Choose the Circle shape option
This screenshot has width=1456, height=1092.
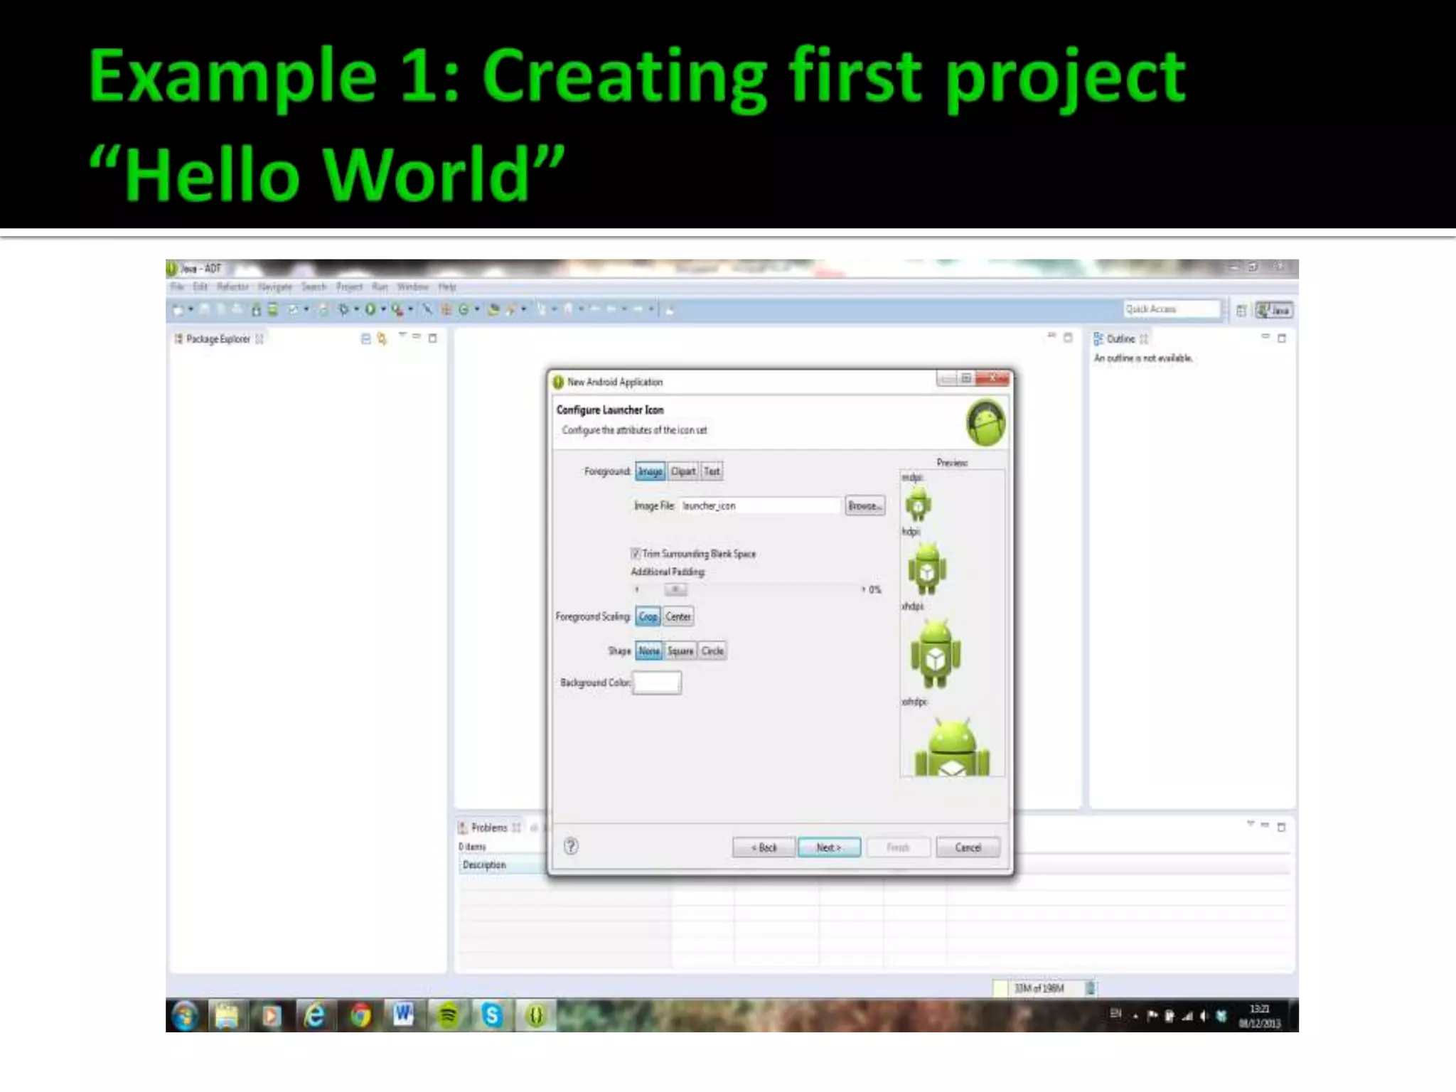pos(712,651)
